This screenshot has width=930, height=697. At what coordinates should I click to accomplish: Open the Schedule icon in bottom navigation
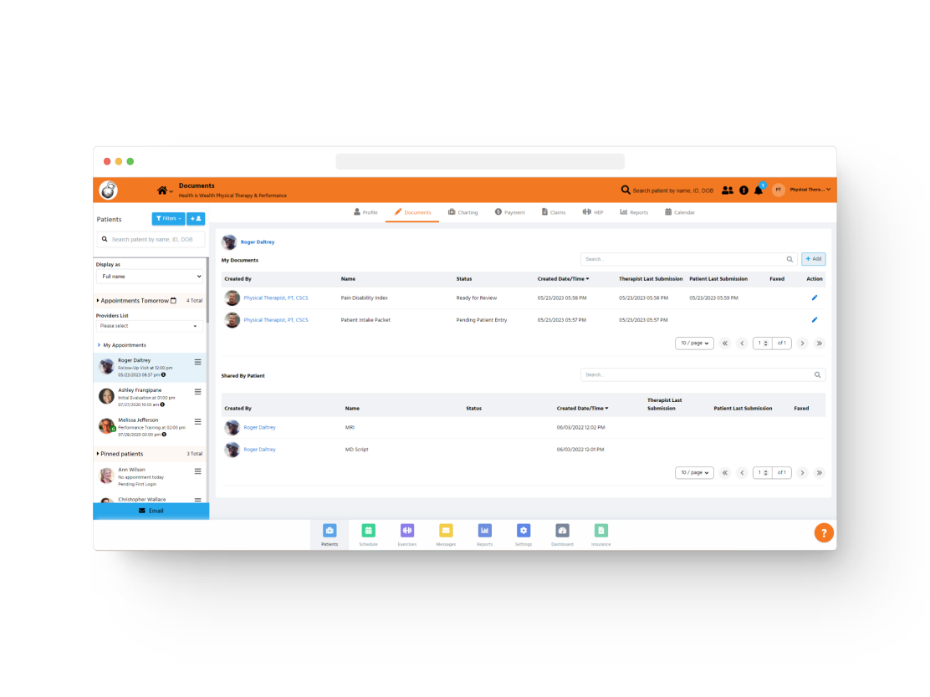pyautogui.click(x=368, y=532)
